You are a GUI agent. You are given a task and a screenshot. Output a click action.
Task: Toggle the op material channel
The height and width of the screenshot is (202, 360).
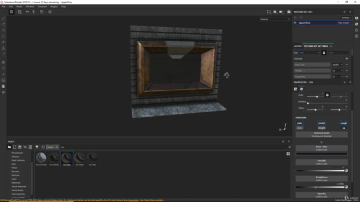point(344,128)
